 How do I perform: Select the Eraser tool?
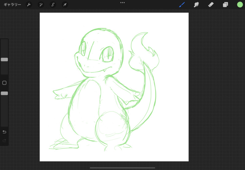tap(211, 5)
